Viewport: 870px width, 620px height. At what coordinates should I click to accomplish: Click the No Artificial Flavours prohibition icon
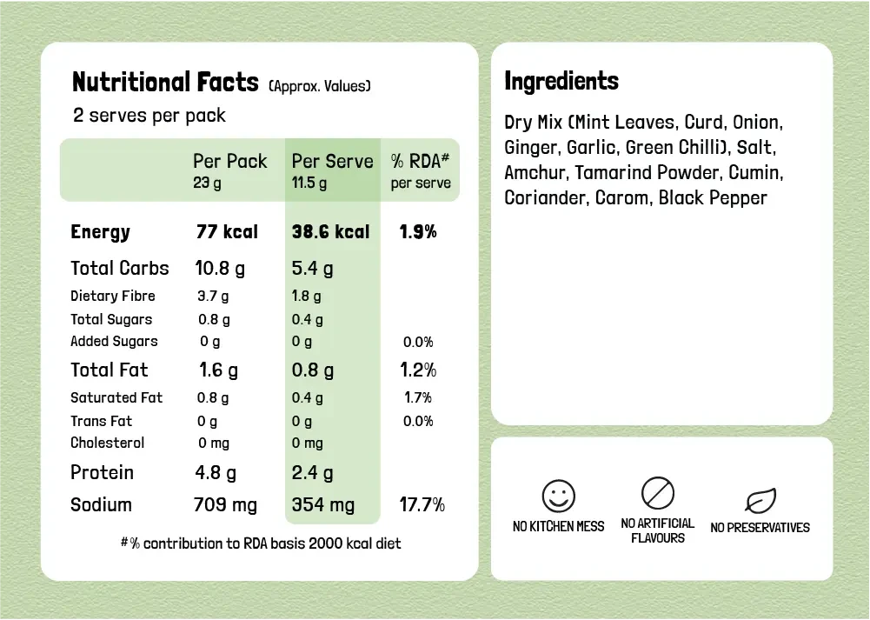click(658, 493)
